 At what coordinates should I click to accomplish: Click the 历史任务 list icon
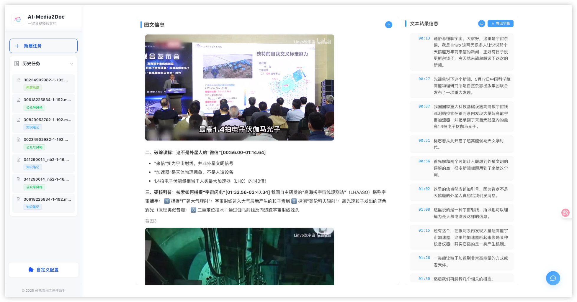pos(17,64)
